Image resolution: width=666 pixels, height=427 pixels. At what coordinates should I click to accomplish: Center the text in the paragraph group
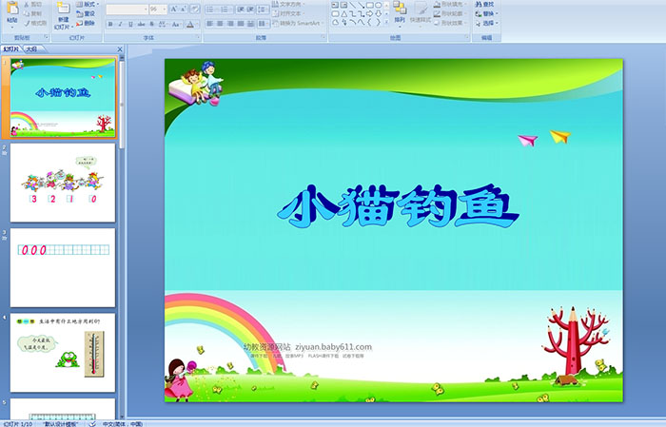pos(220,24)
